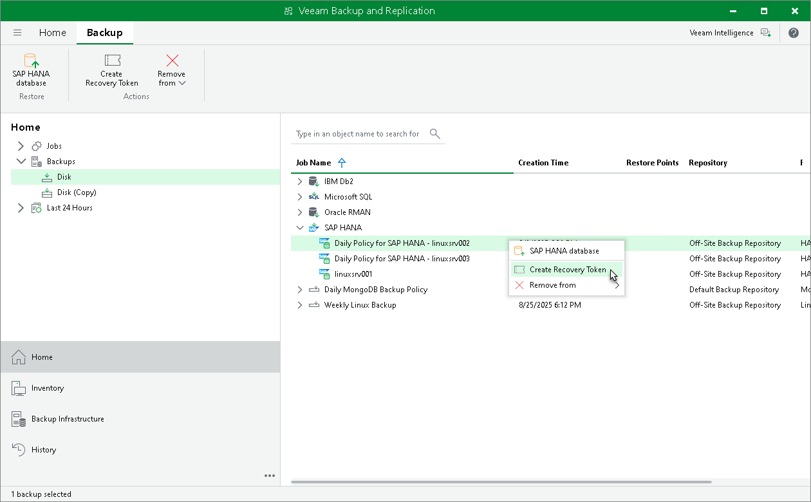Click the Microsoft SQL icon
The image size is (811, 502).
coord(314,197)
